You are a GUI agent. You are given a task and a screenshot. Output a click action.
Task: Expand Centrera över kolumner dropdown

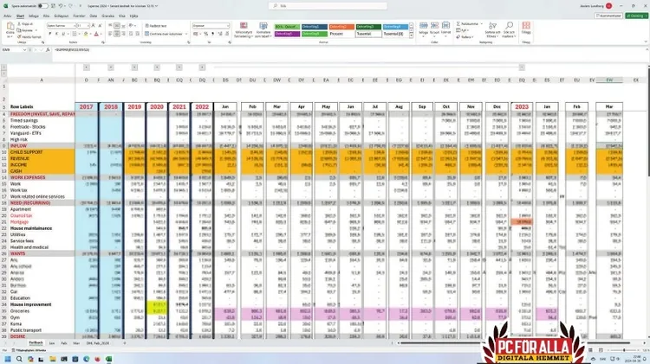point(185,34)
